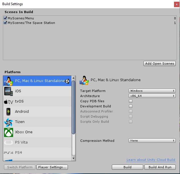Viewport: 180px width, 174px height.
Task: Select the Tizen platform row
Action: [37, 122]
